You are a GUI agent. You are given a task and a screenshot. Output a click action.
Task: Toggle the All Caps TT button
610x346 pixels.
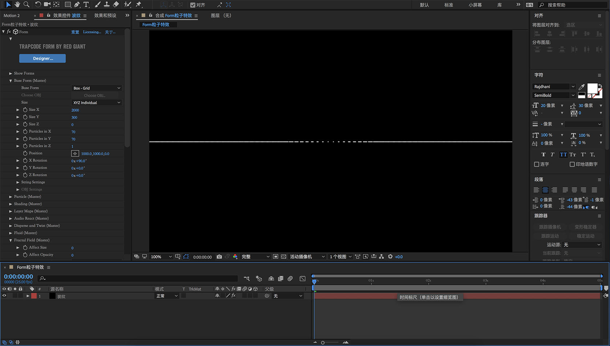click(x=563, y=155)
